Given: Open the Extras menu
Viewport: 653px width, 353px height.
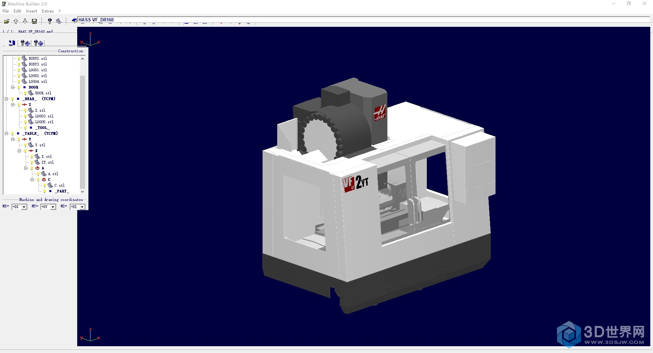Looking at the screenshot, I should 48,11.
